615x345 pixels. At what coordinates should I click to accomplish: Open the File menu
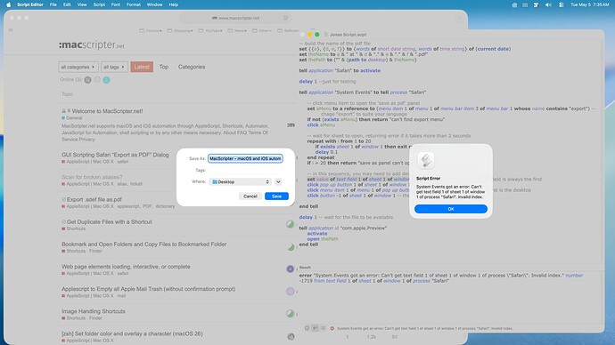(53, 4)
